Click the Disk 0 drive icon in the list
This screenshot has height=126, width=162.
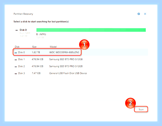16,53
